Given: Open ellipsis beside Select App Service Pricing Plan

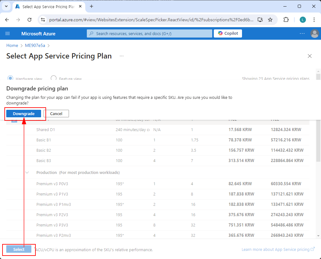Looking at the screenshot, I should click(122, 56).
